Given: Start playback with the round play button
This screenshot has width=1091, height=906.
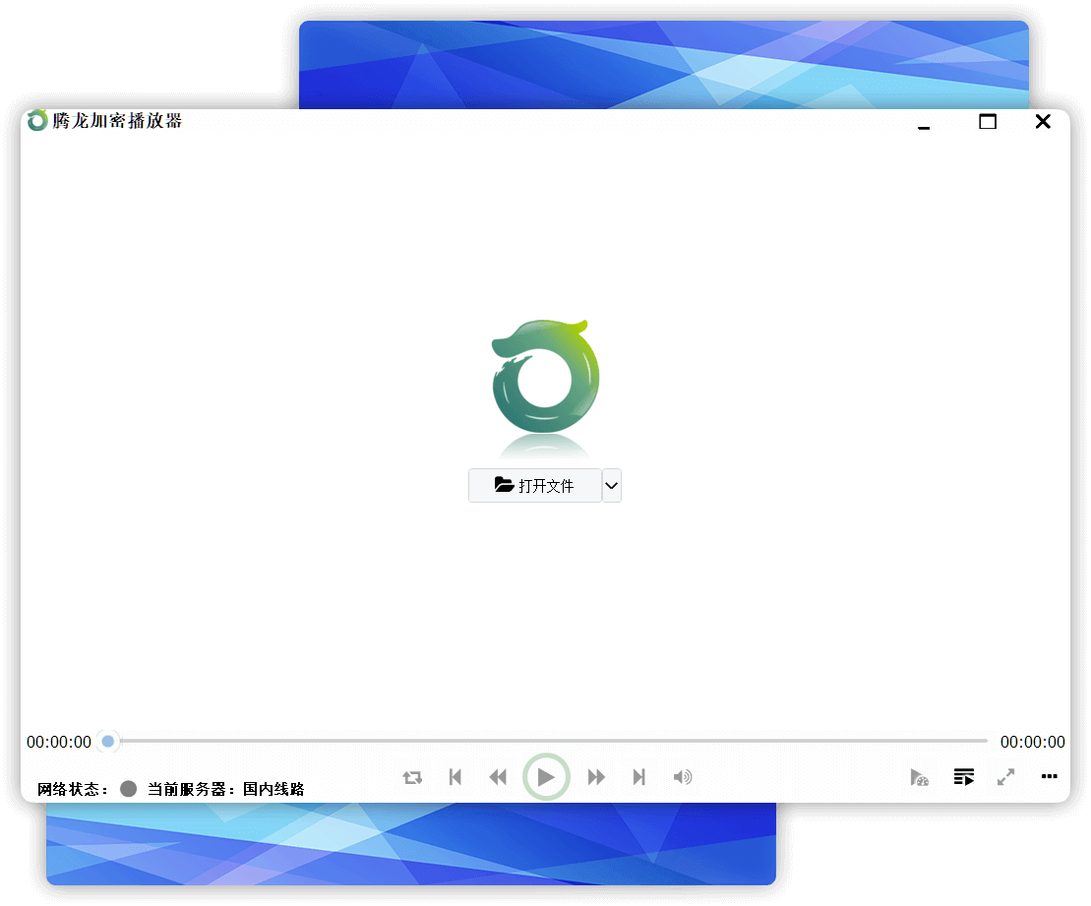Looking at the screenshot, I should tap(546, 776).
